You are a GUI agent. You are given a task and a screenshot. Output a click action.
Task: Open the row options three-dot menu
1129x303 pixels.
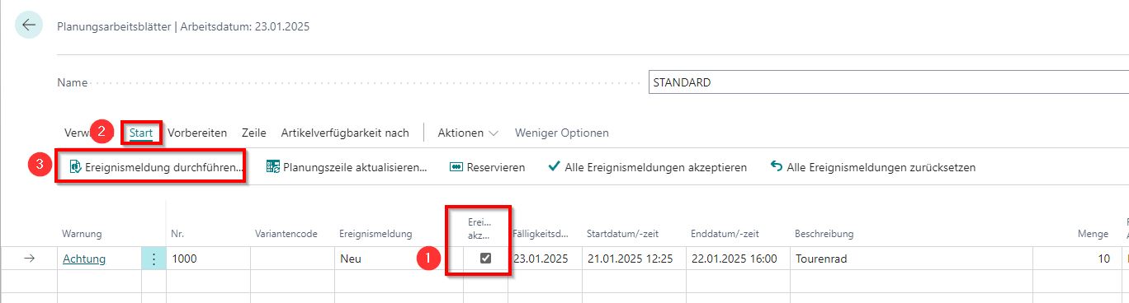pyautogui.click(x=154, y=259)
